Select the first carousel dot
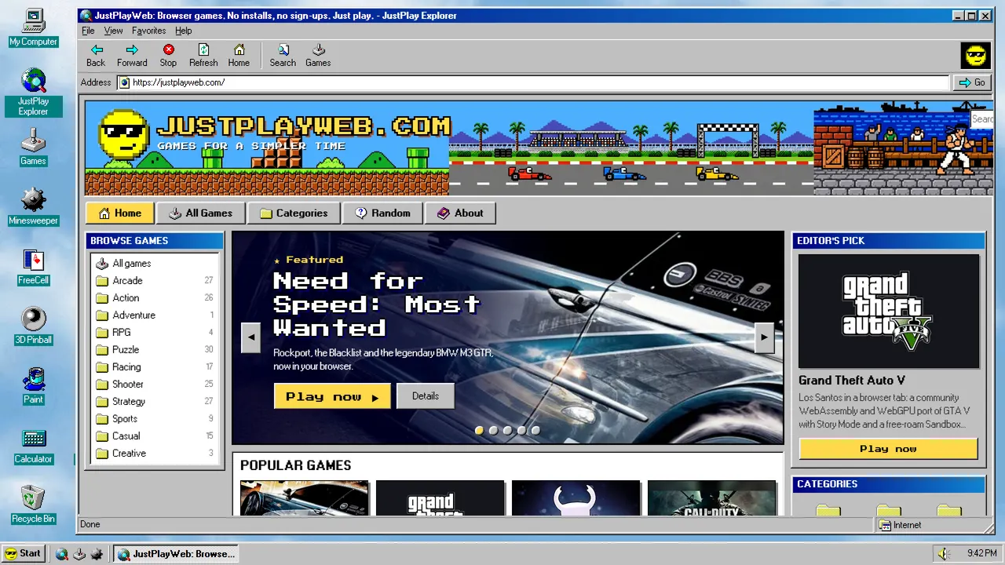 tap(479, 430)
